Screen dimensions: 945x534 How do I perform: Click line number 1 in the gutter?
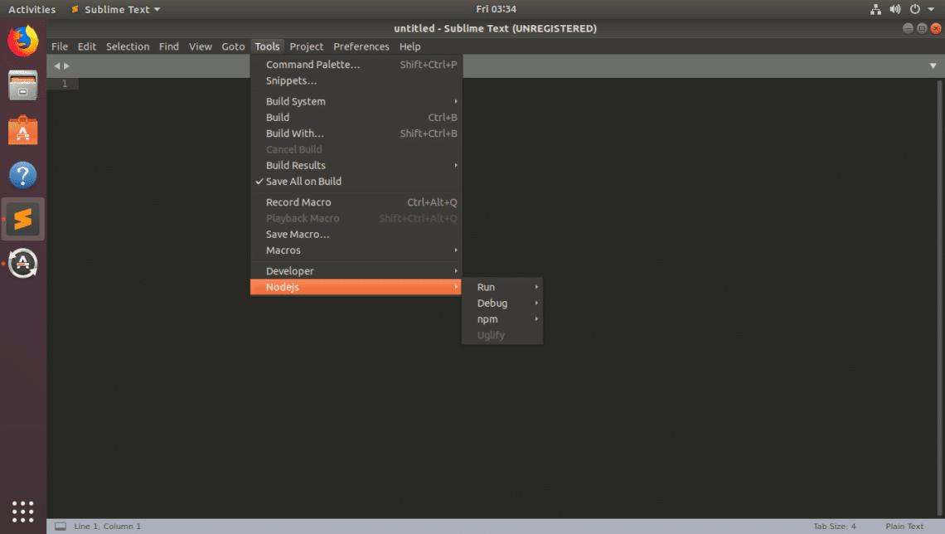click(x=64, y=83)
